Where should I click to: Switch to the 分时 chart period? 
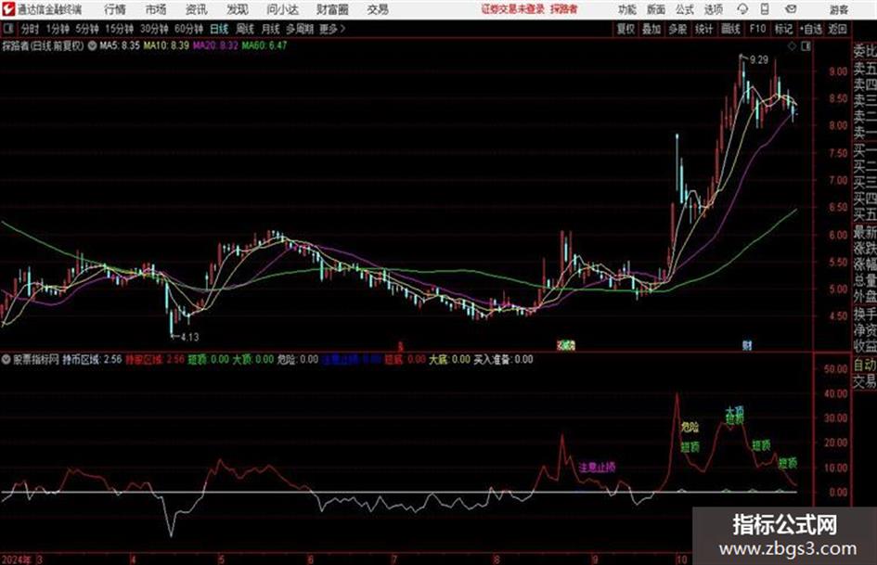point(31,29)
